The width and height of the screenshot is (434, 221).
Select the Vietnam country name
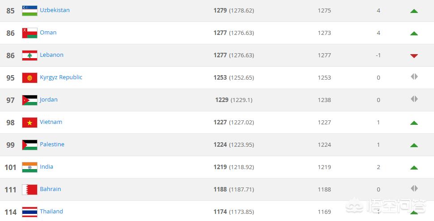51,122
